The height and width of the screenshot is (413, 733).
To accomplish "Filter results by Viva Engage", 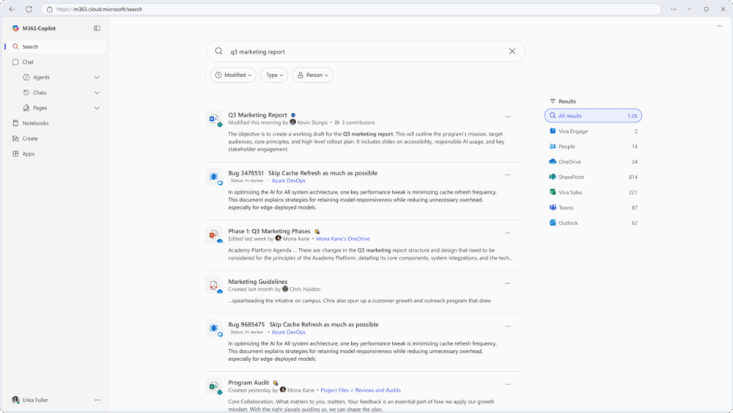I will 593,131.
